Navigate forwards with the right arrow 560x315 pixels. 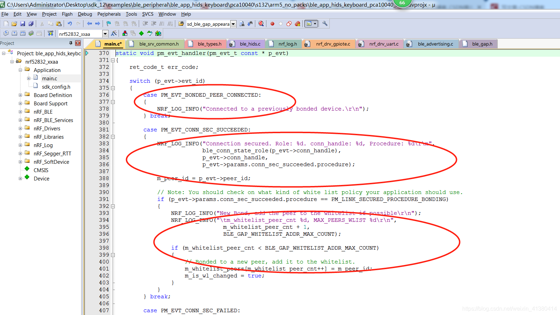point(98,24)
